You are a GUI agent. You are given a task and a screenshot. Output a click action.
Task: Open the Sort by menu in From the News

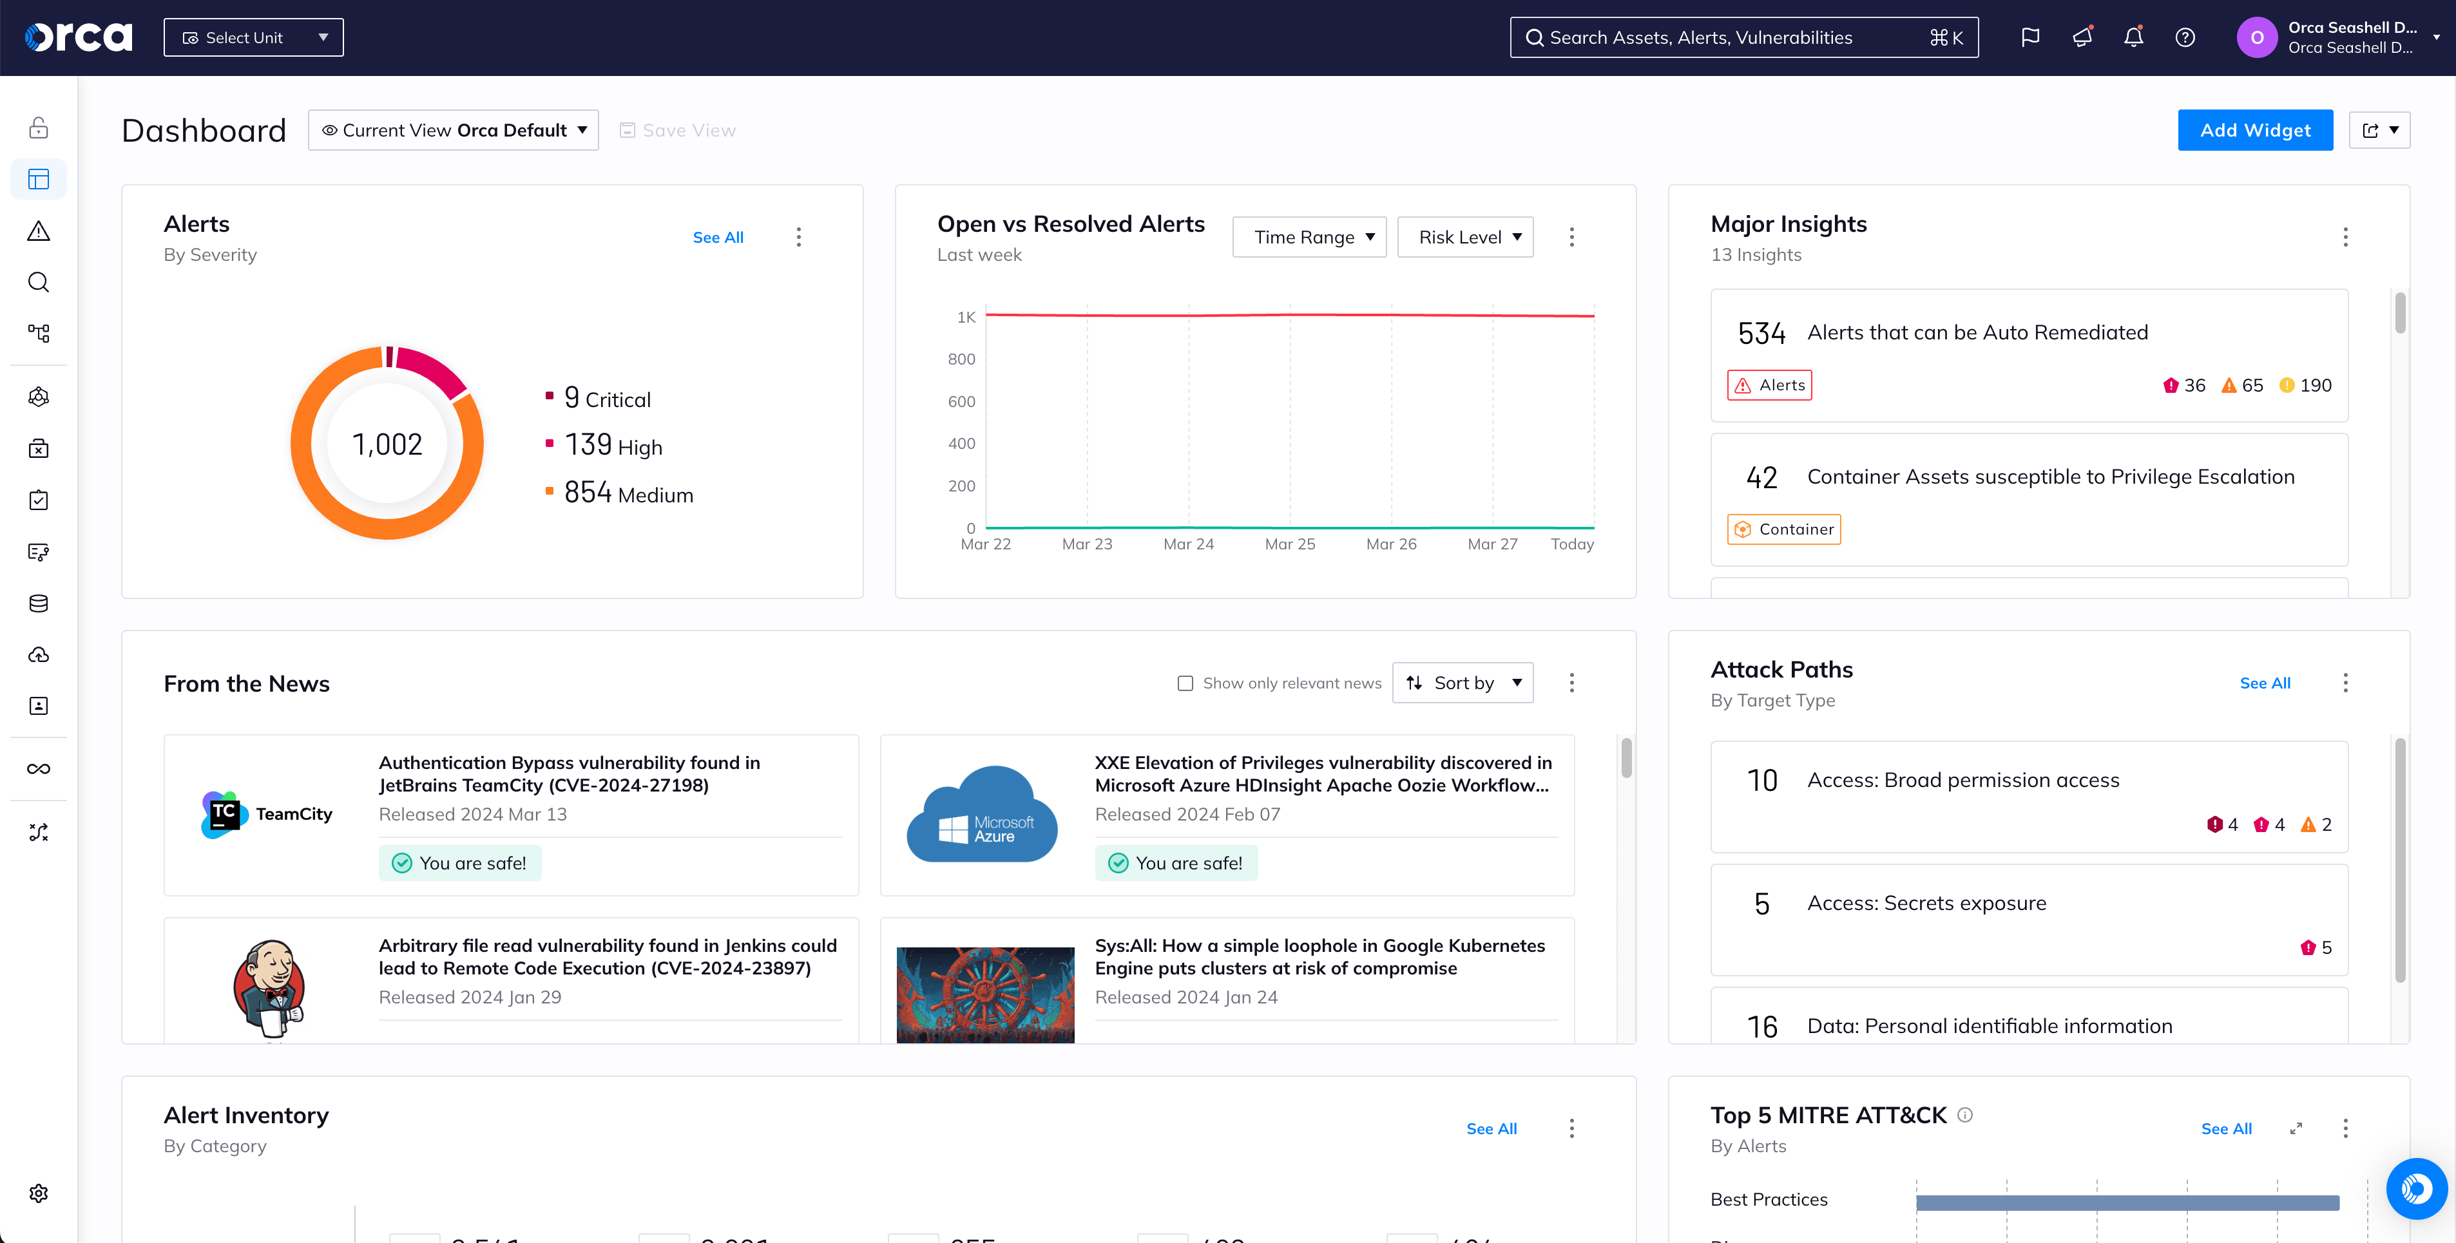coord(1463,683)
